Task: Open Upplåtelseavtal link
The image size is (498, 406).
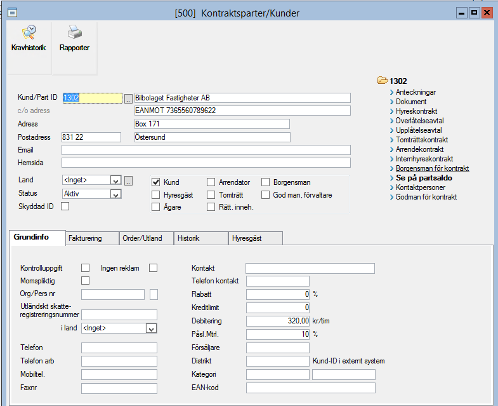Action: coord(419,130)
